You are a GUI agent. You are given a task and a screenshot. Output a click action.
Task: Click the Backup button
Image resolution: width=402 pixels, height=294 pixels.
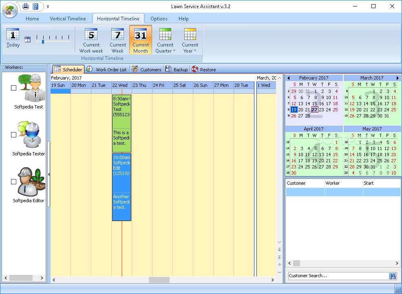tap(177, 69)
